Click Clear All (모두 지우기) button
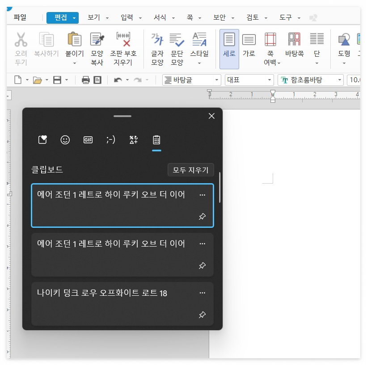The image size is (367, 365). pyautogui.click(x=191, y=170)
